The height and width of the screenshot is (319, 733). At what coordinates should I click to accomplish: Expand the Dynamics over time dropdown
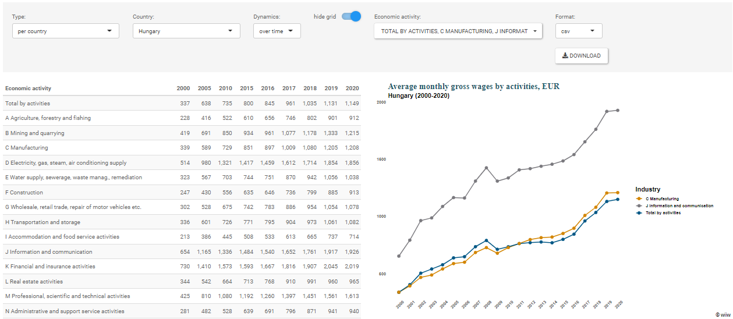pyautogui.click(x=277, y=31)
